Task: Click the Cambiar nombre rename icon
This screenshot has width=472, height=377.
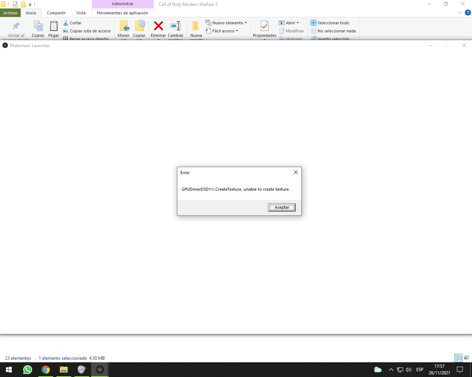Action: pyautogui.click(x=176, y=26)
